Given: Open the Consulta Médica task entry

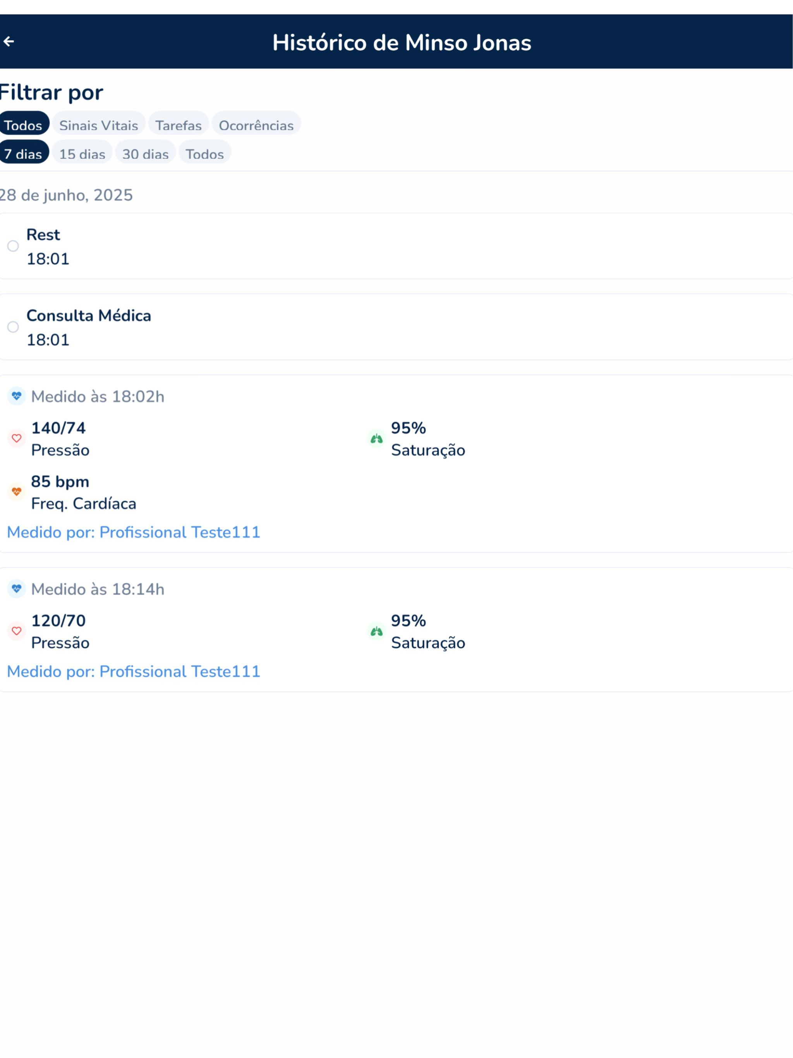Looking at the screenshot, I should pyautogui.click(x=396, y=327).
